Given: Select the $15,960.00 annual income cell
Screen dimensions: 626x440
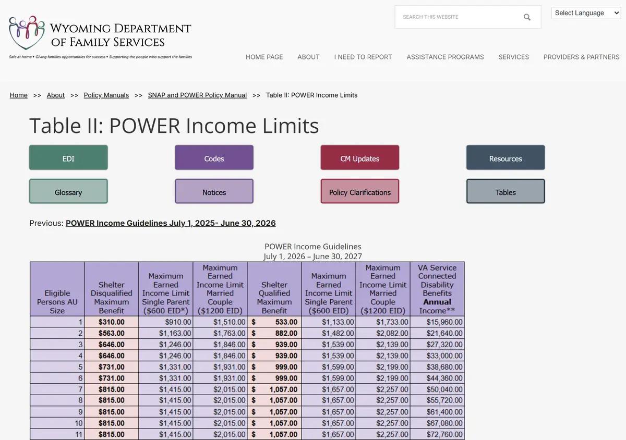Looking at the screenshot, I should 437,322.
